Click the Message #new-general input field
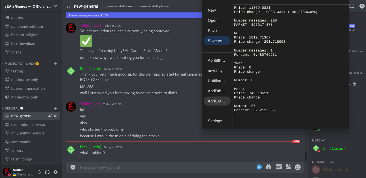 point(164,167)
